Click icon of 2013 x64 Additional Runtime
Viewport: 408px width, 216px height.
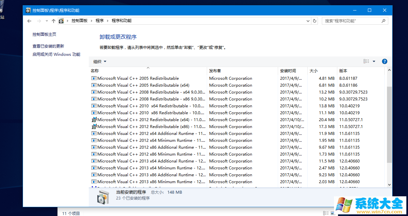94,161
